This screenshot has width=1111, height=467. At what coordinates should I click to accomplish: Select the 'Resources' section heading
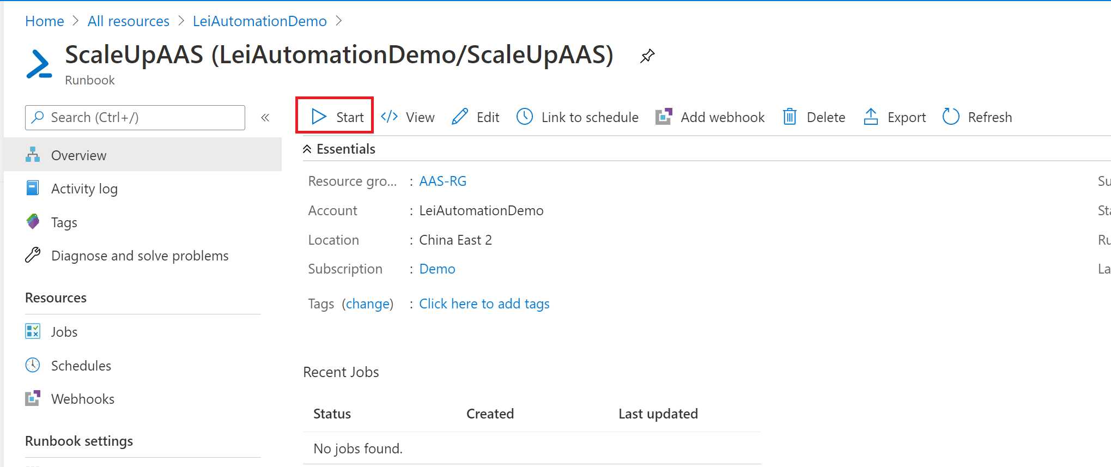[x=56, y=298]
